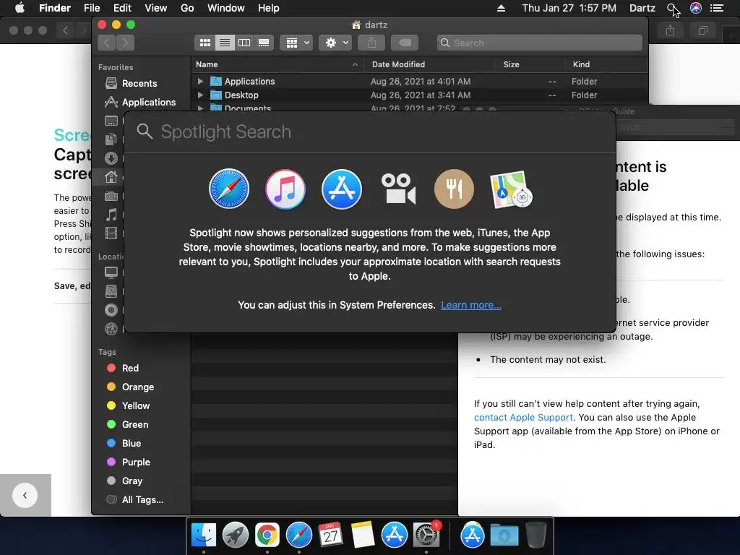Image resolution: width=740 pixels, height=555 pixels.
Task: Click the Siri icon in menu bar
Action: 696,8
